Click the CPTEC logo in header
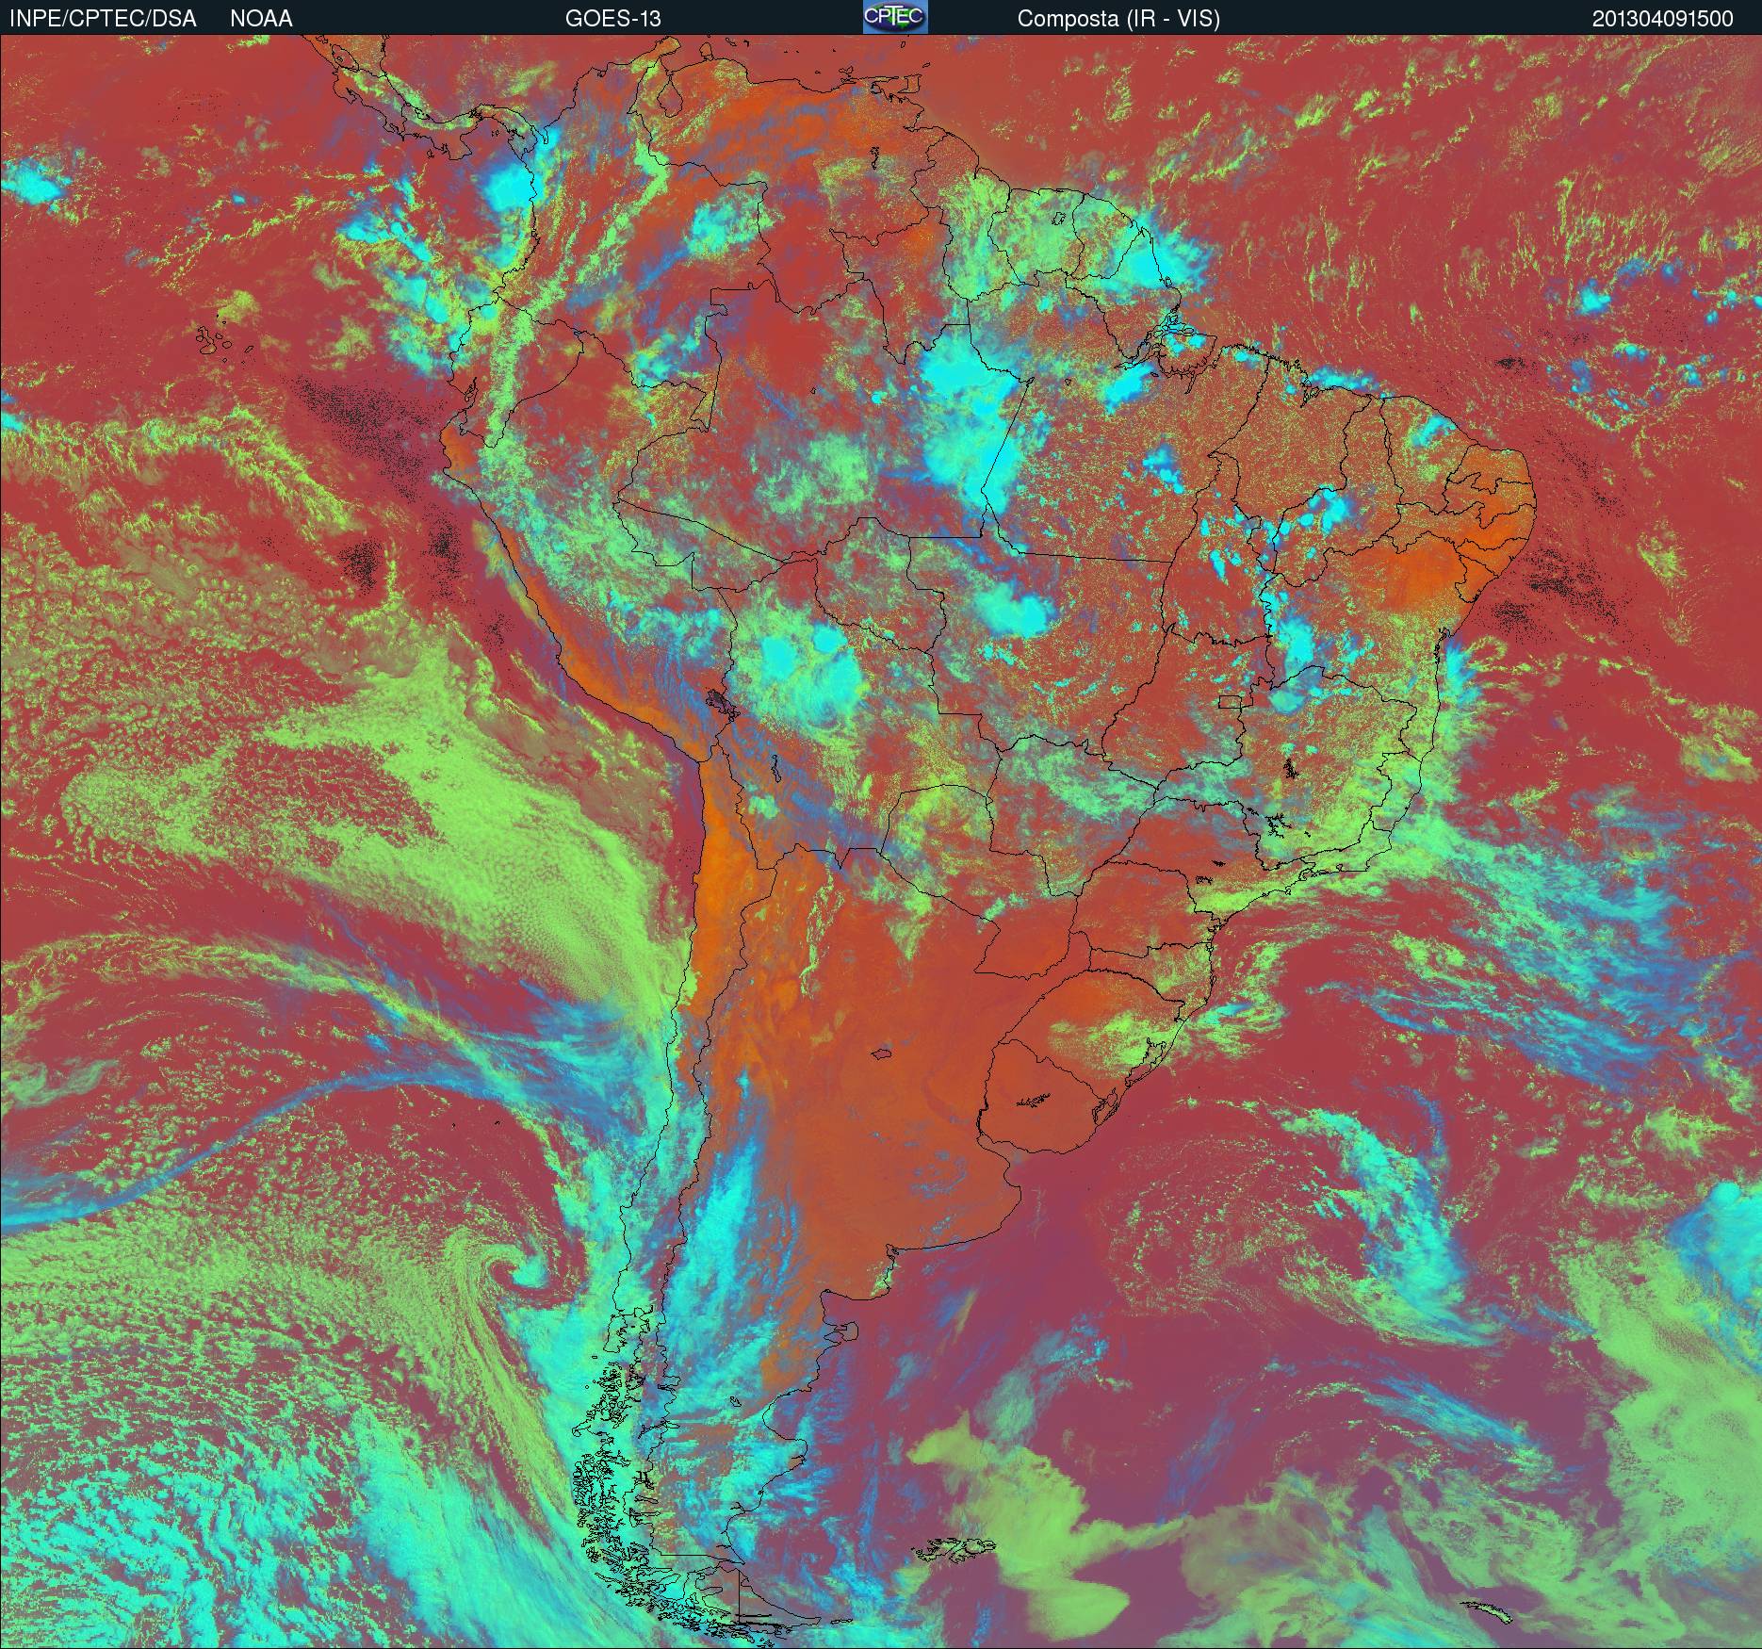This screenshot has height=1649, width=1762. [895, 17]
